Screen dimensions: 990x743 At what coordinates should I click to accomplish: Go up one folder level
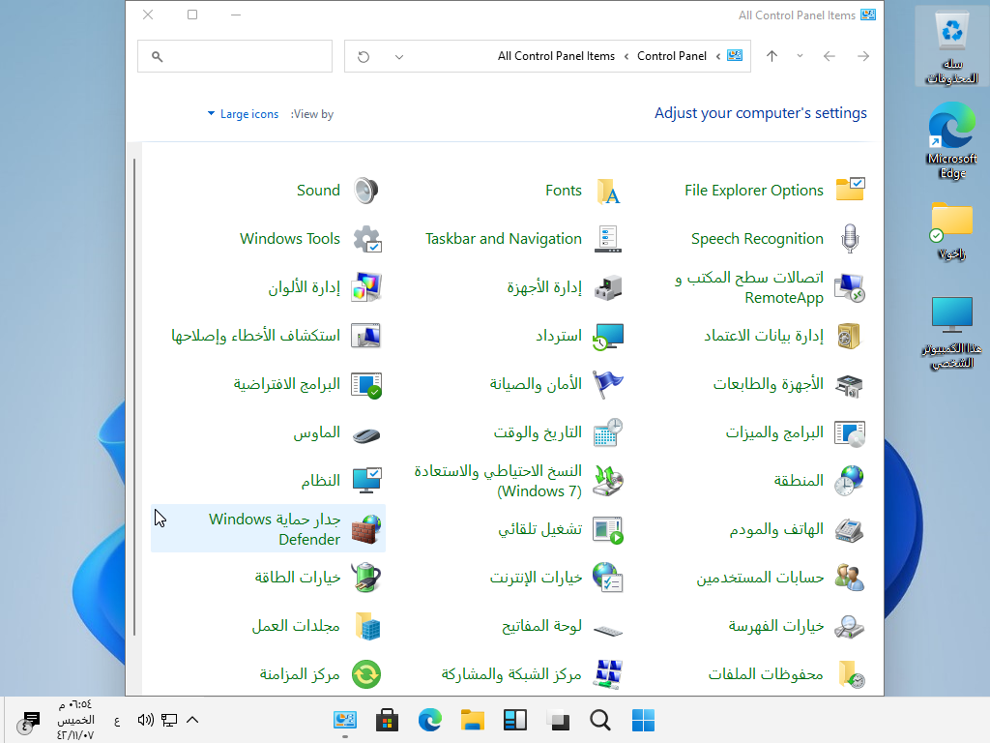772,56
